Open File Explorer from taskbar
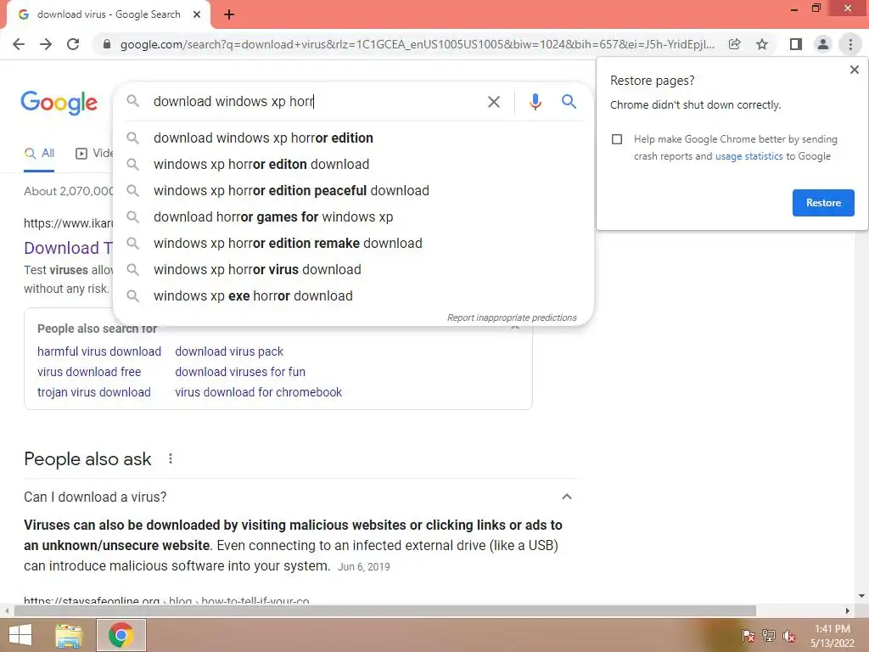The height and width of the screenshot is (652, 869). tap(69, 635)
